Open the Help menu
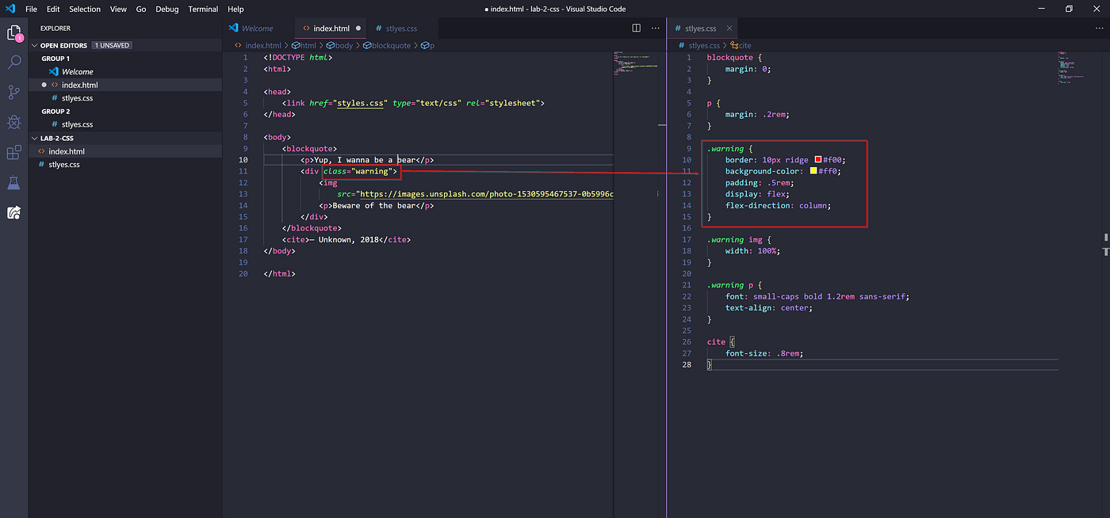The width and height of the screenshot is (1110, 518). 235,9
